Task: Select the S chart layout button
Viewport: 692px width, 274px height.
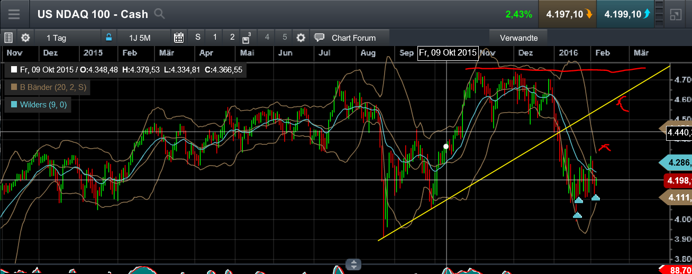Action: click(x=198, y=37)
